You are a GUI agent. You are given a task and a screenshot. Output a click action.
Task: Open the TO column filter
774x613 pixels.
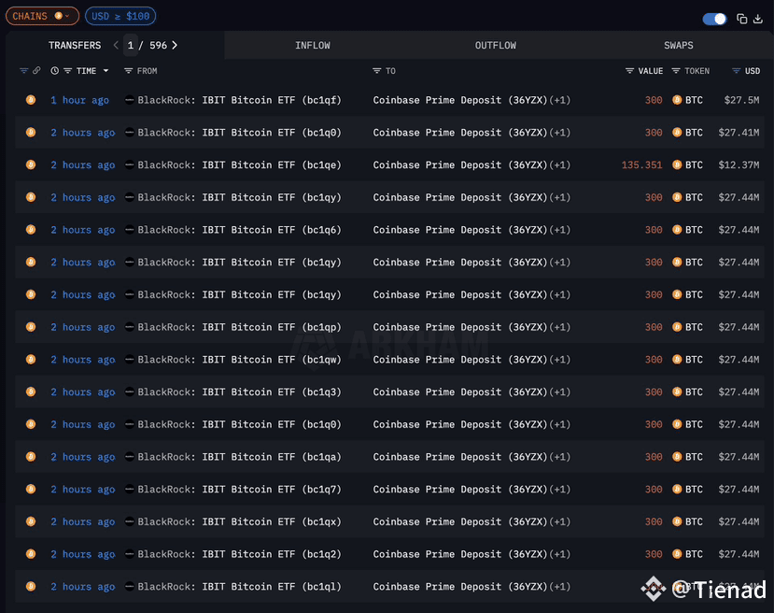(376, 71)
